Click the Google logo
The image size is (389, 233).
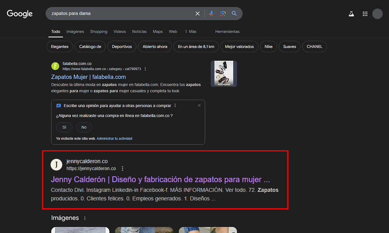tap(19, 14)
